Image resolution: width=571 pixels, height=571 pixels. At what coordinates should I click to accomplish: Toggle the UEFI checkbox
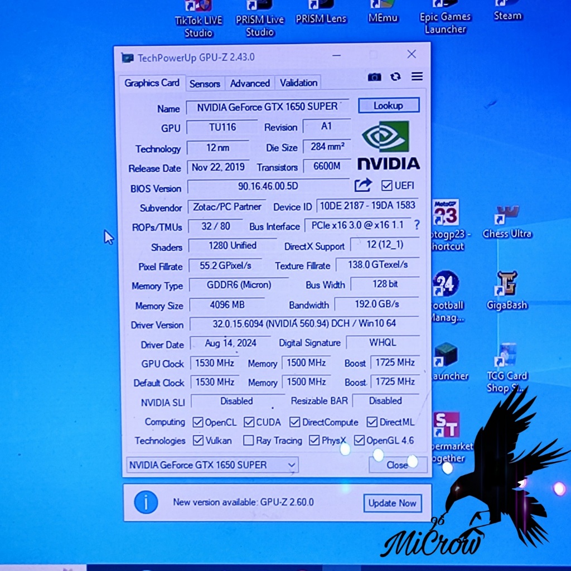point(387,186)
